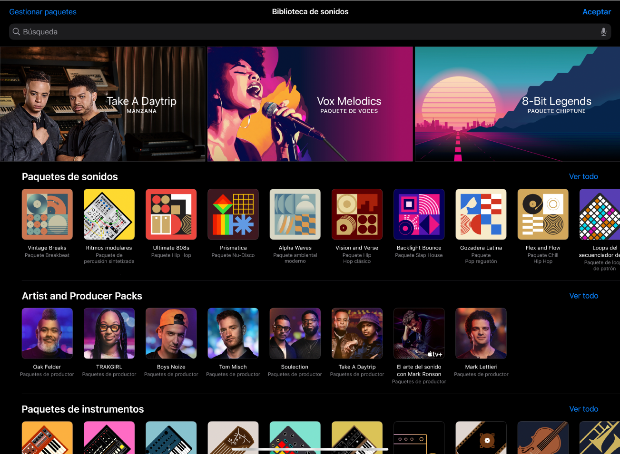This screenshot has width=620, height=454.
Task: Open Gestionar paquetes
Action: [42, 11]
